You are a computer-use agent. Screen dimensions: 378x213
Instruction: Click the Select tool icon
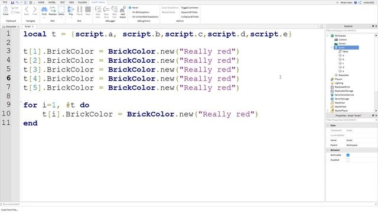pos(61,10)
